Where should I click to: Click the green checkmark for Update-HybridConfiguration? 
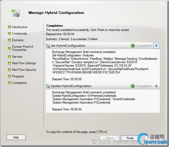pyautogui.click(x=133, y=86)
